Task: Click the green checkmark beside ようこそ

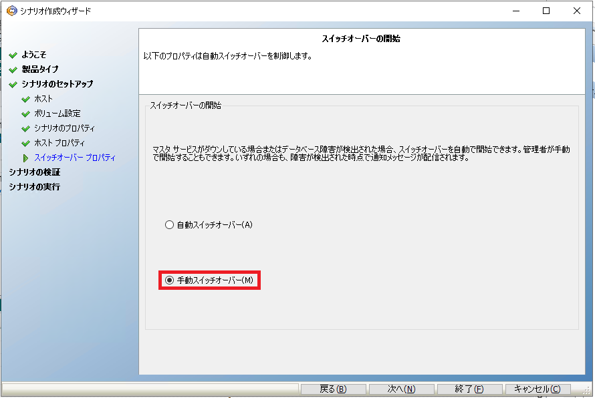Action: 13,55
